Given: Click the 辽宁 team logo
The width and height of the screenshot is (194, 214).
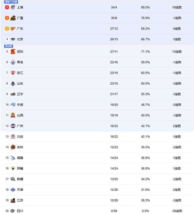Looking at the screenshot, I should (x=13, y=94).
